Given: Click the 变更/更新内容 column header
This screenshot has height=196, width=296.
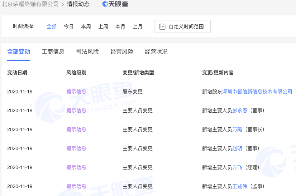Looking at the screenshot, I should [x=218, y=73].
